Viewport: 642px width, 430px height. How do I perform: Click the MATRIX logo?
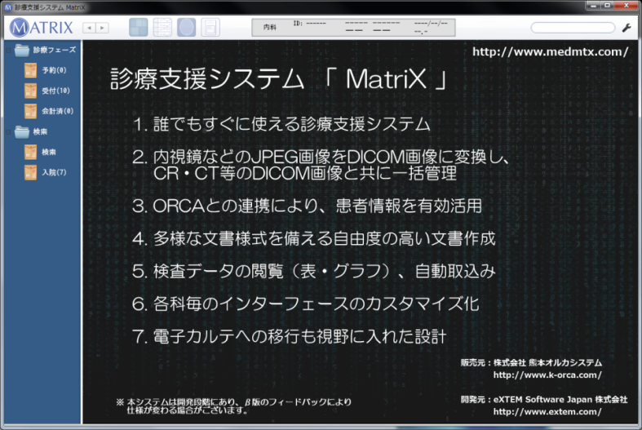[x=41, y=28]
